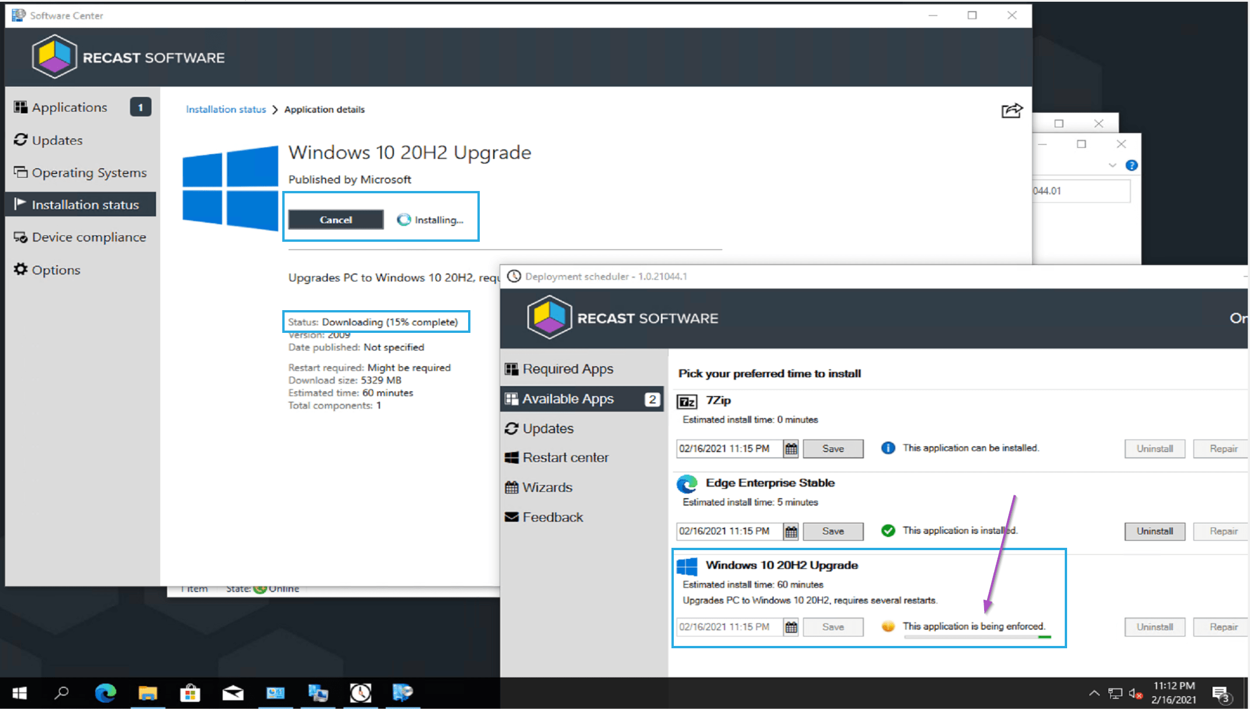Click the Microsoft Store taskbar icon

coord(190,693)
